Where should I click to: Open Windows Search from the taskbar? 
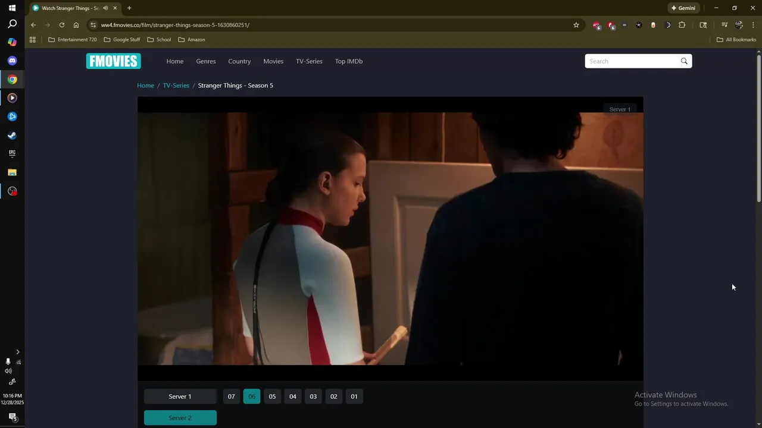[12, 24]
